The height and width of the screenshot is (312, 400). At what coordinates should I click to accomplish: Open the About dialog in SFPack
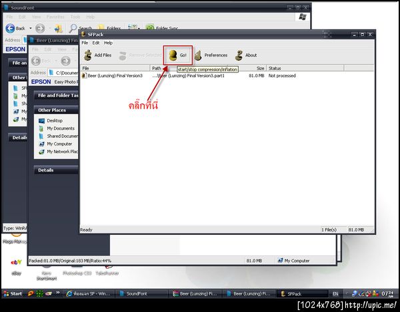246,55
